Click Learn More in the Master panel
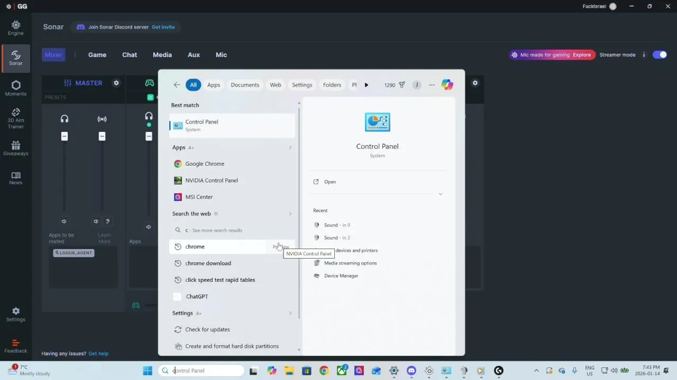677x380 pixels. click(x=104, y=239)
